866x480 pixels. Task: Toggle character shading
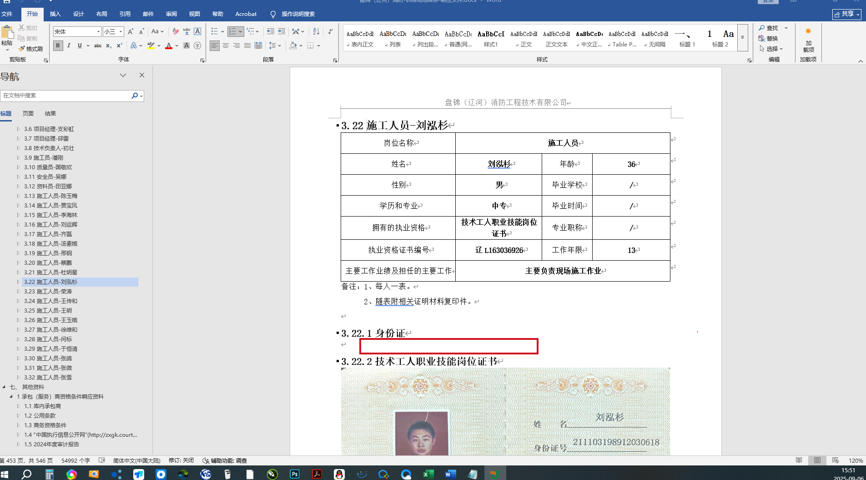186,45
